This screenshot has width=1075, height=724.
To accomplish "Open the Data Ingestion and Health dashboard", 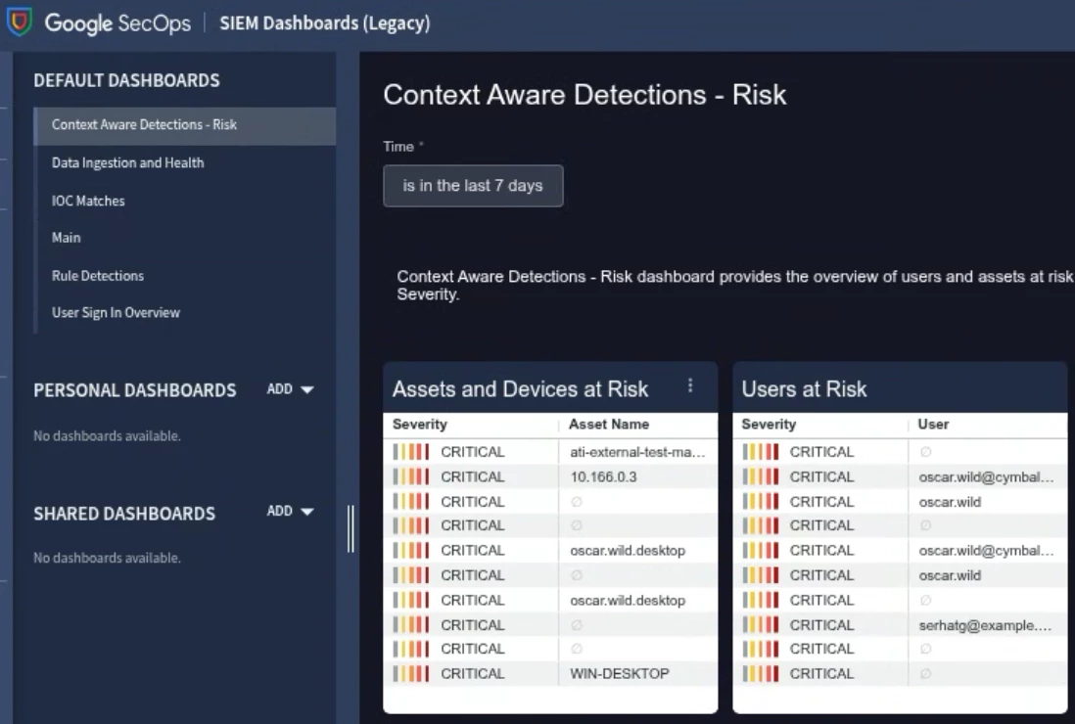I will (x=127, y=163).
